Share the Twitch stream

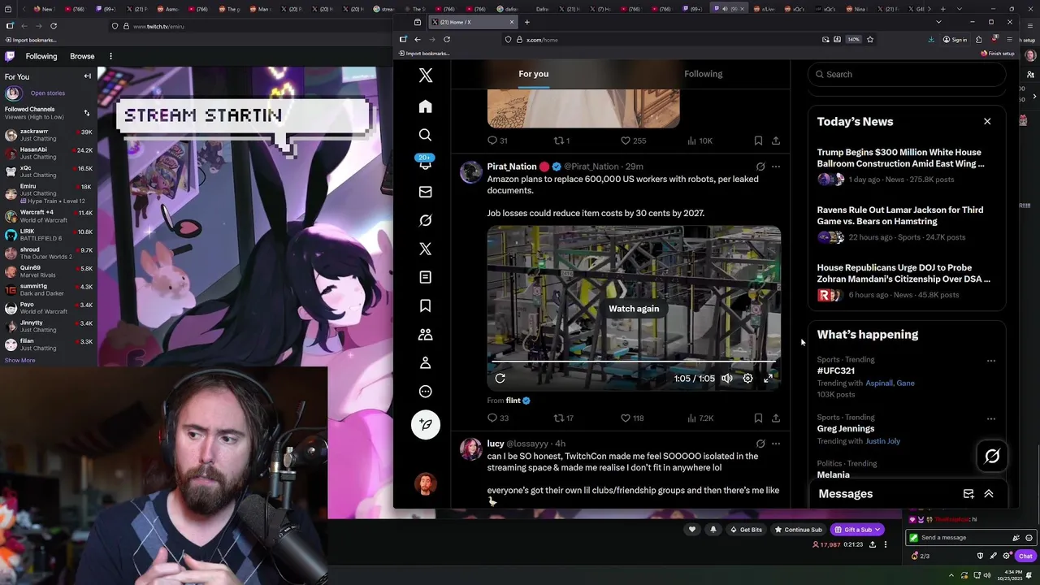(873, 544)
